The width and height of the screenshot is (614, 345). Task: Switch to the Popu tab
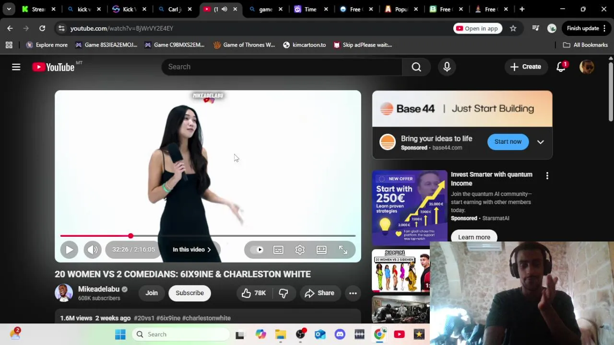click(401, 9)
